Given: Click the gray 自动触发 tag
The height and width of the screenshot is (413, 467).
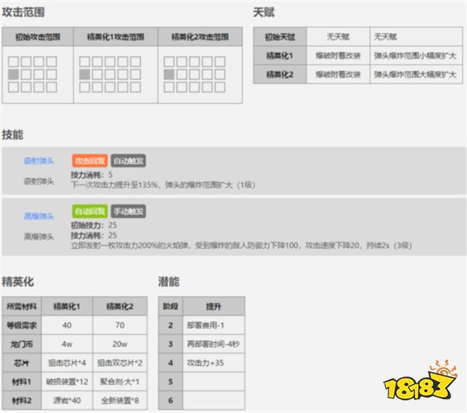Looking at the screenshot, I should tap(128, 160).
